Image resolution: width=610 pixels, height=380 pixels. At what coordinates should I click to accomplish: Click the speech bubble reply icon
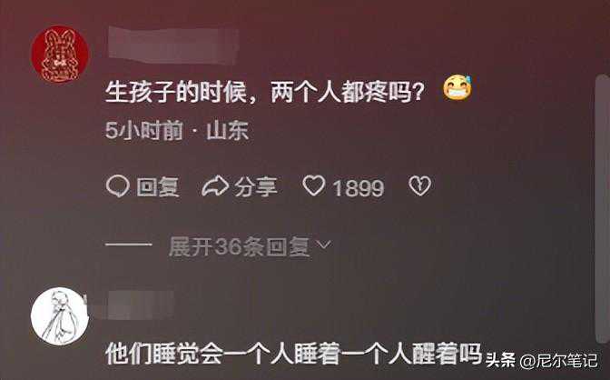click(x=117, y=185)
